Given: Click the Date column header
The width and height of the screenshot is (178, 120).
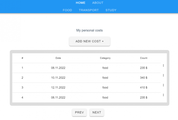Looking at the screenshot, I should [58, 58].
